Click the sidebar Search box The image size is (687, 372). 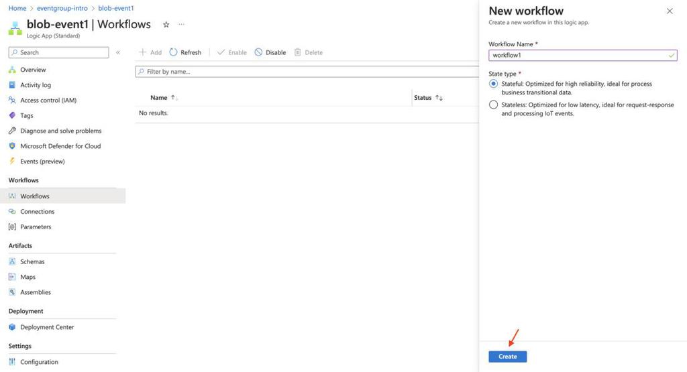[x=59, y=52]
